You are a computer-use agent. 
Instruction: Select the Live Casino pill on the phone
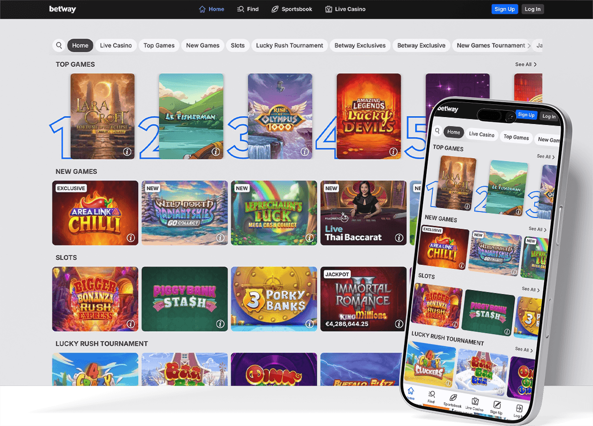pos(481,134)
